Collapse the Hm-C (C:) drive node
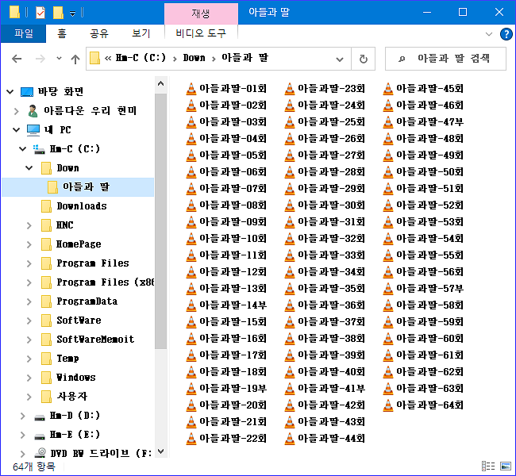 (x=23, y=148)
